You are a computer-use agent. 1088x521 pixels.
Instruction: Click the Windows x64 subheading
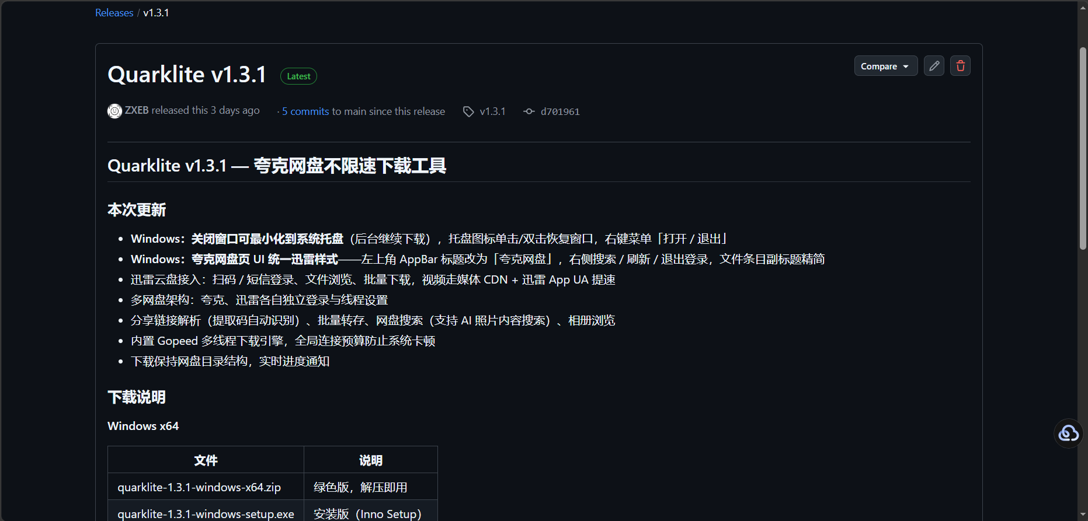143,426
